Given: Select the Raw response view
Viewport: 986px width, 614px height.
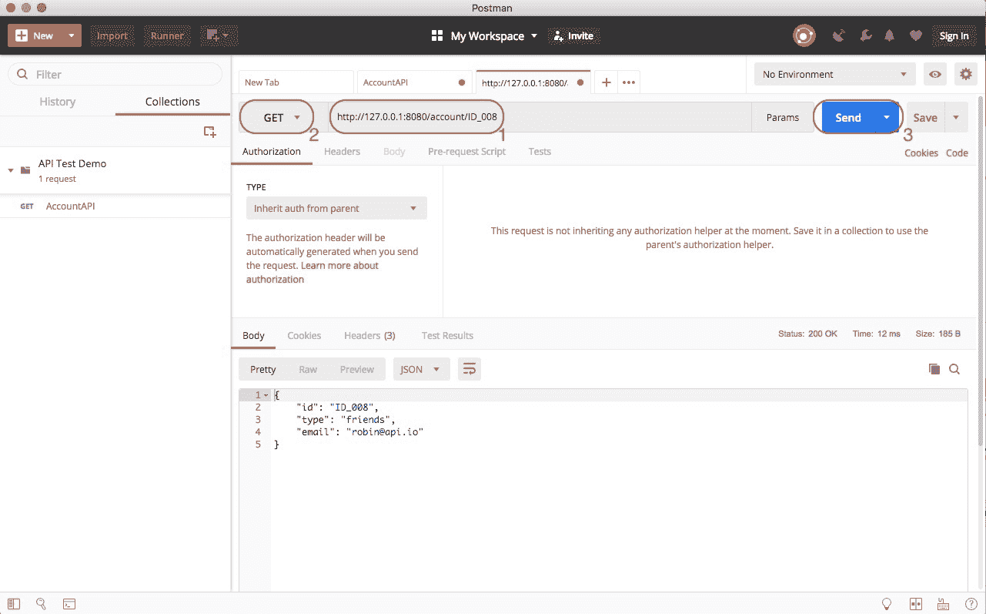Looking at the screenshot, I should coord(308,369).
